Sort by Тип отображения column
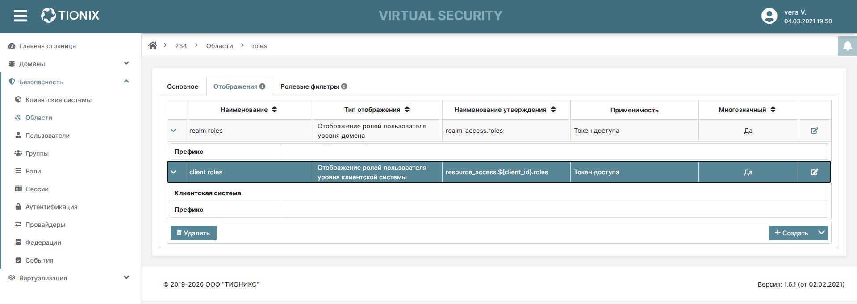Screen dimensions: 857x304 tap(407, 110)
